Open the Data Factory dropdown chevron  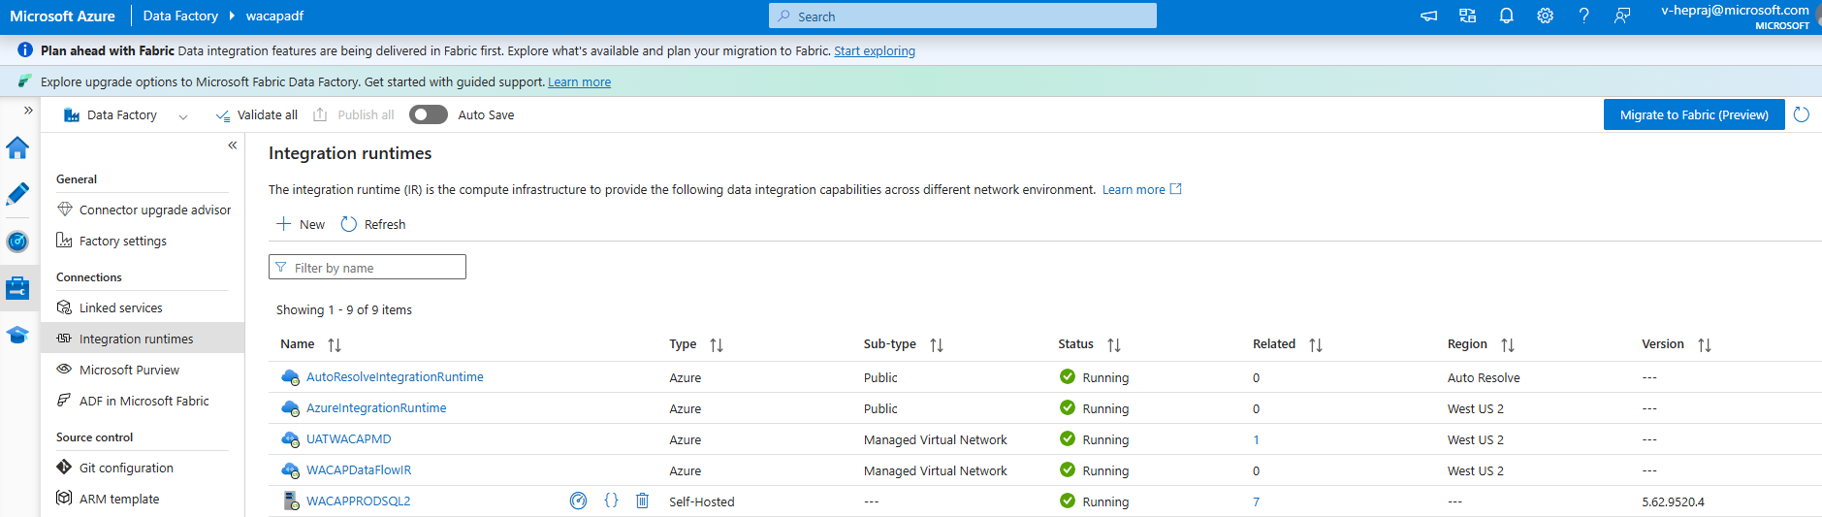pyautogui.click(x=182, y=116)
